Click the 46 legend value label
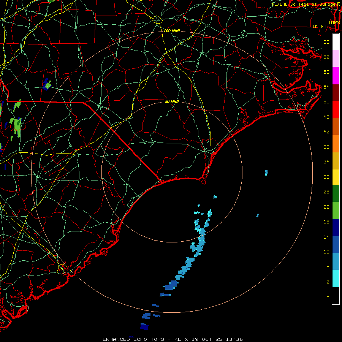The width and height of the screenshot is (342, 342). 326,117
